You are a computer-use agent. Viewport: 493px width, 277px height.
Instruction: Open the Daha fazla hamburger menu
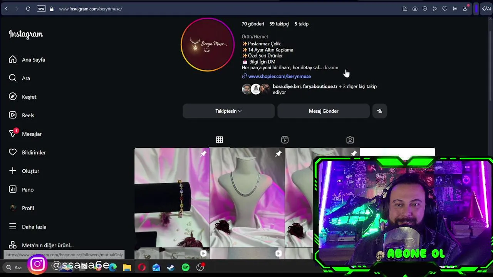click(13, 227)
